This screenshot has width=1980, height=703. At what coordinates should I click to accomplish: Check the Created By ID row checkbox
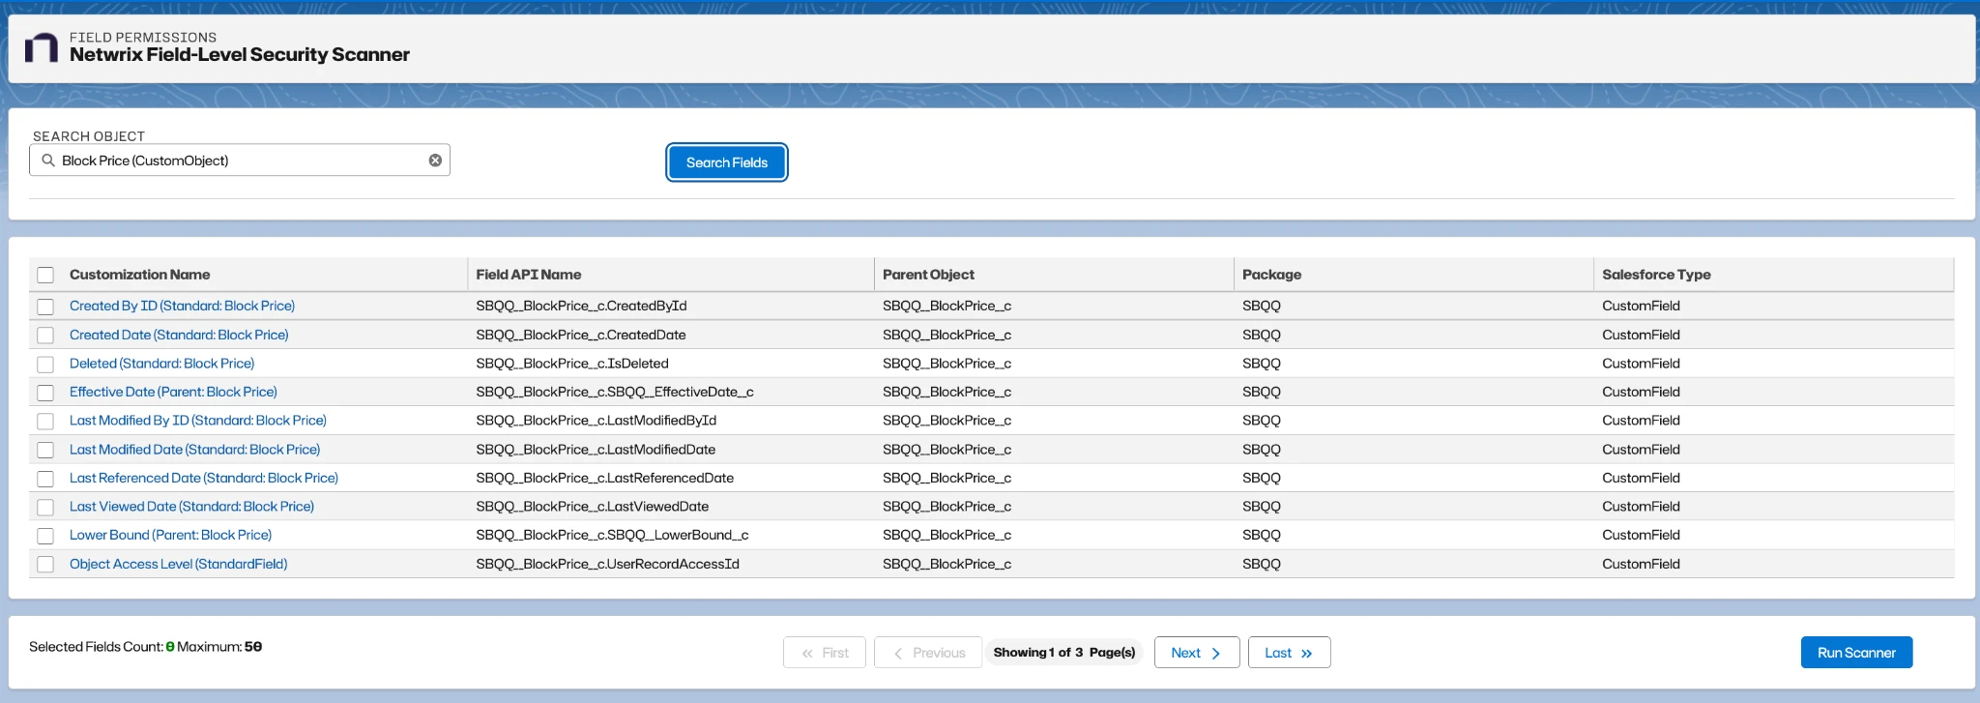[45, 307]
